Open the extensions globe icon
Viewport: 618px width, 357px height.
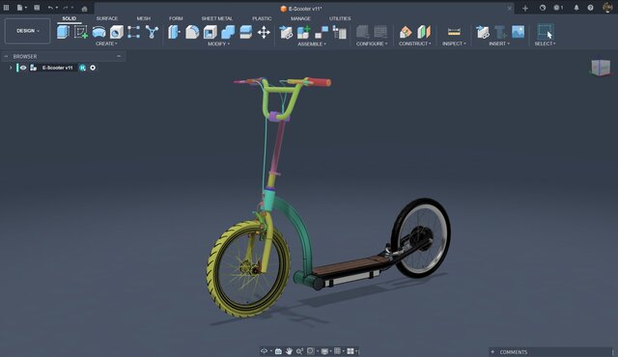point(543,8)
